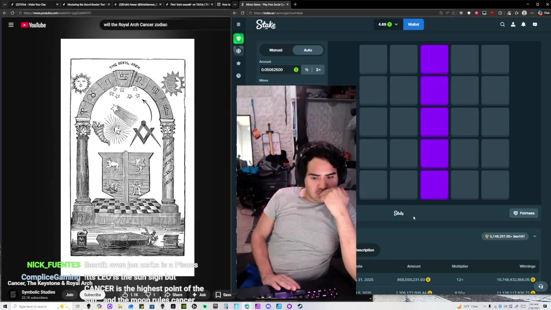Go back in the YouTube browser window

coord(5,13)
